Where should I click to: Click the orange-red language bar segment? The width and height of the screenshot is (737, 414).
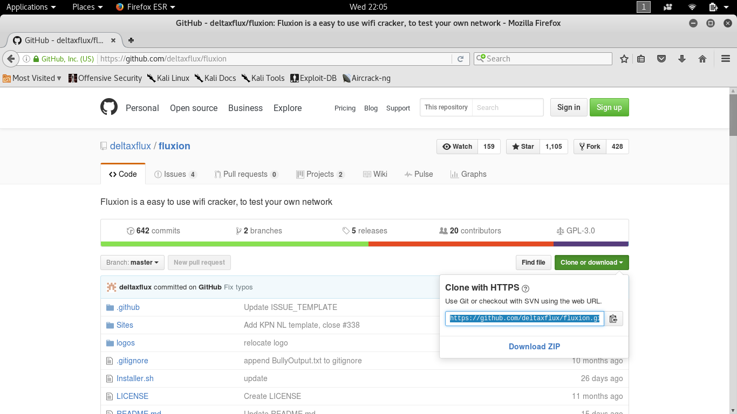[461, 244]
